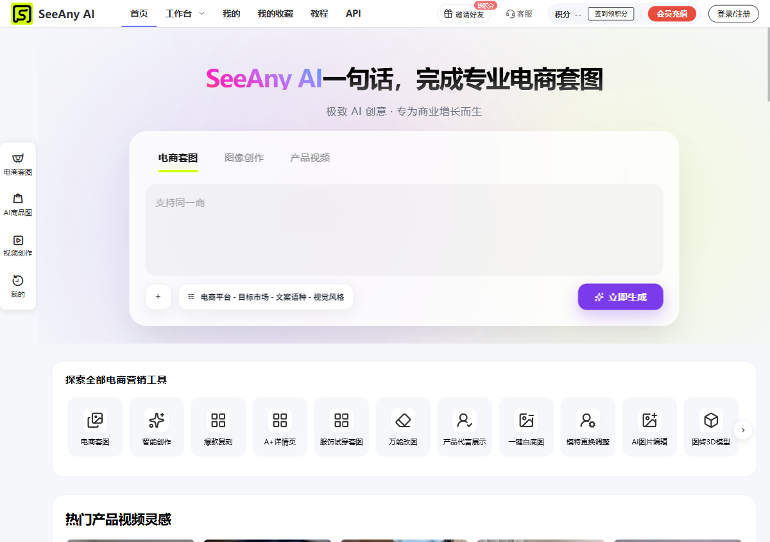Open the 爆款复刻 tool
Screen dimensions: 770x542
218,427
